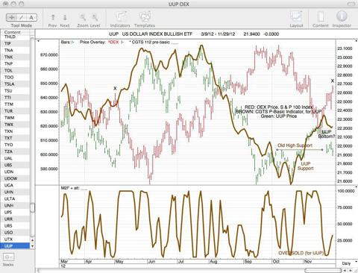Click the UUP Support annotation text
Screen dimensions: 358x273
[x=306, y=166]
